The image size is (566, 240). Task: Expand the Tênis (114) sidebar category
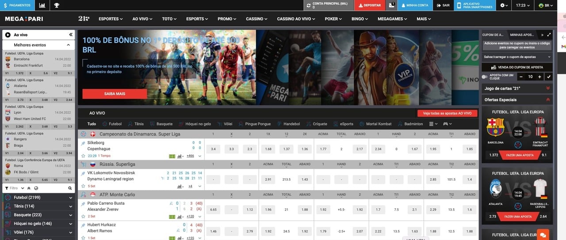[38, 206]
